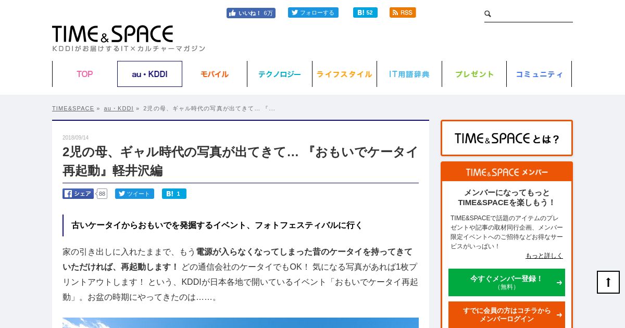The image size is (625, 328).
Task: Click the TIME&SPACE メンバー panel header
Action: (x=507, y=172)
